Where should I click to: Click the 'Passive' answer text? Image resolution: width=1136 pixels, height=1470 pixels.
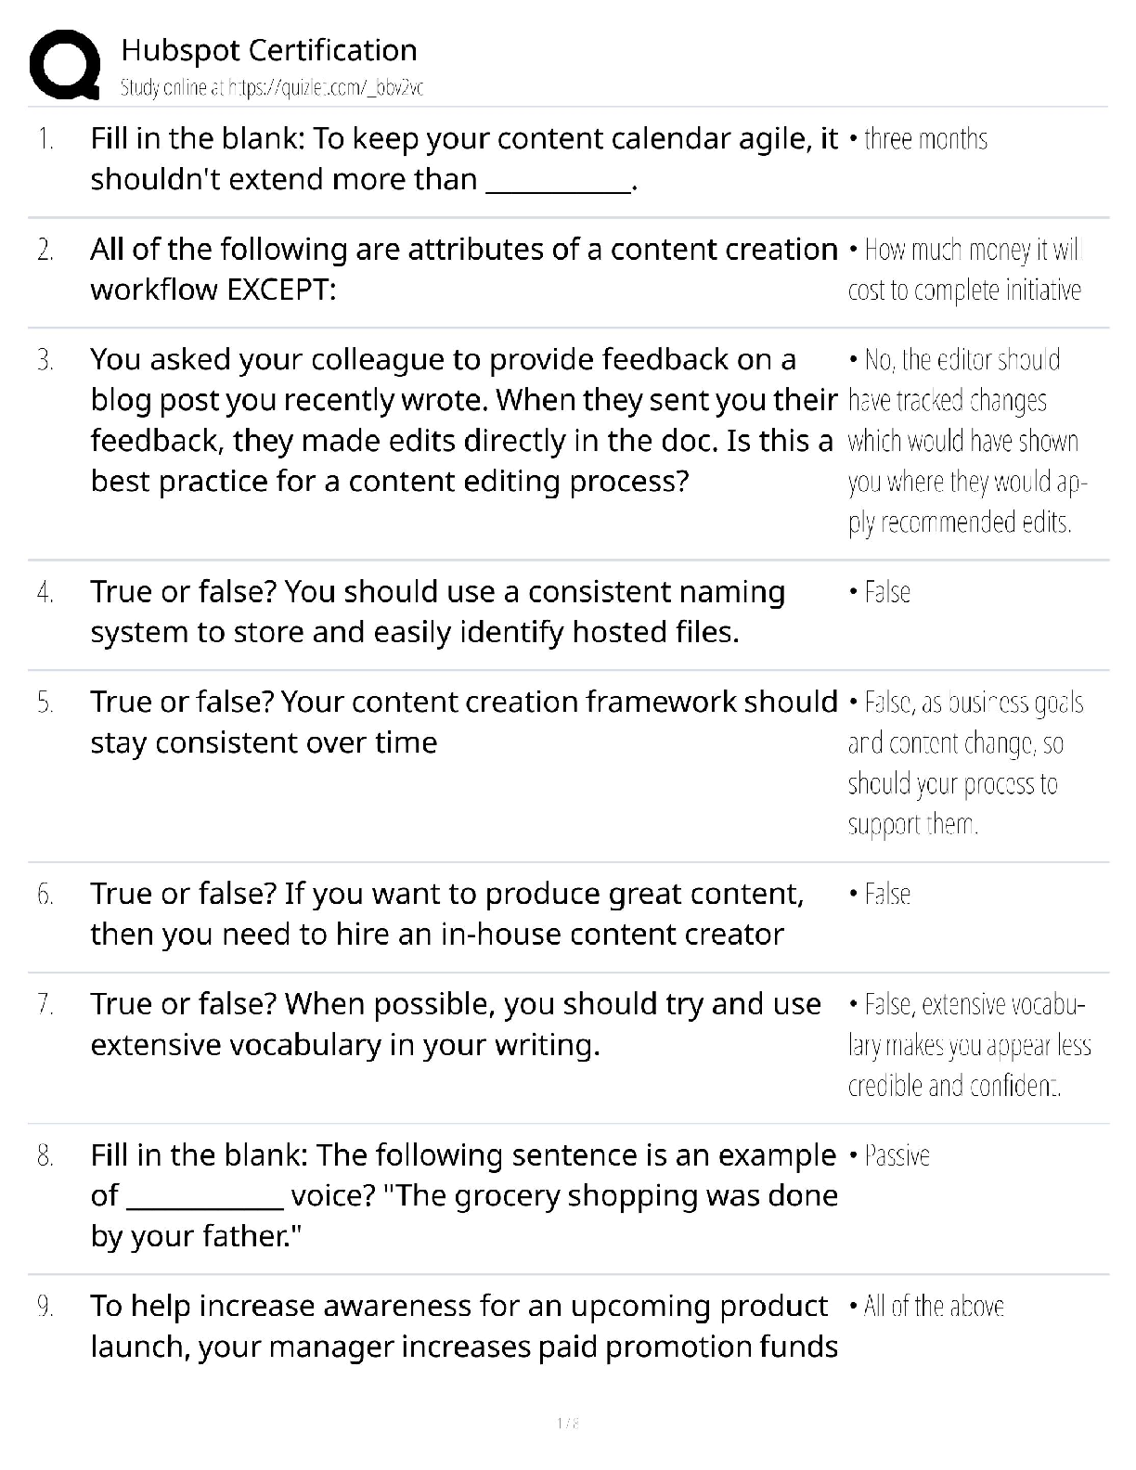coord(889,1156)
